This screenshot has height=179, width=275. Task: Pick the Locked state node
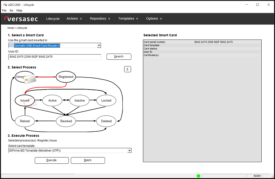pos(106,100)
